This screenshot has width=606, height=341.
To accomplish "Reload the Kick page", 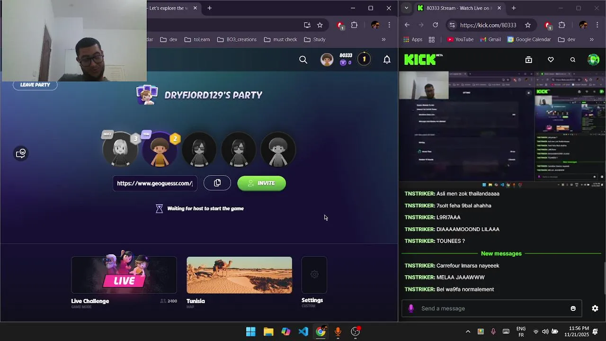I will 436,25.
